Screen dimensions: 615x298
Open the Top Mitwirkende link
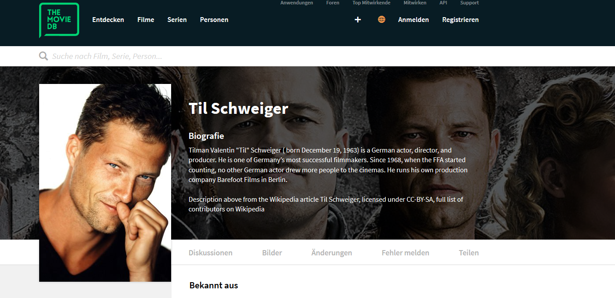tap(371, 3)
